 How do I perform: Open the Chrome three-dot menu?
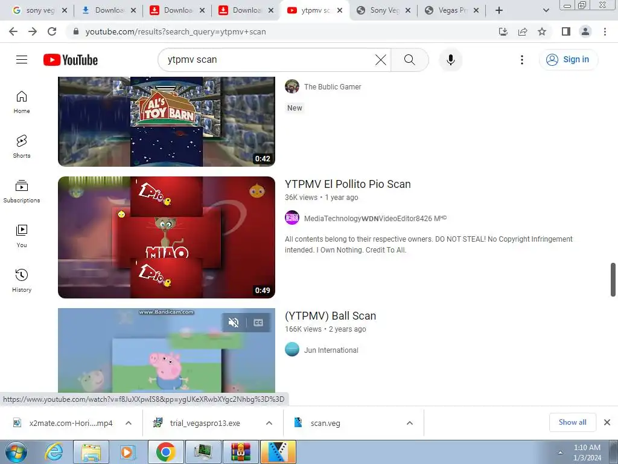tap(605, 31)
